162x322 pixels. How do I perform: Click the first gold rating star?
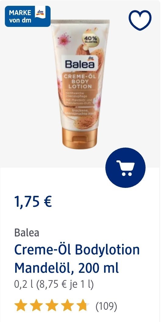(x=21, y=306)
